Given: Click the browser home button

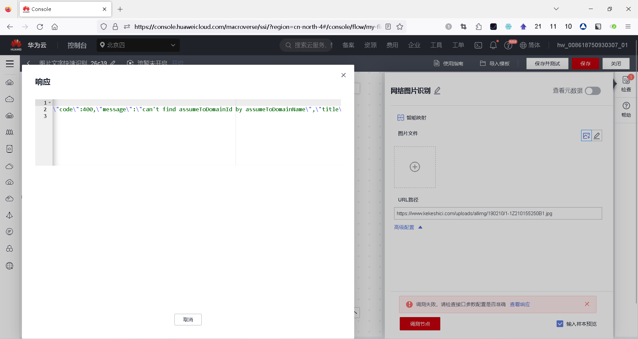Looking at the screenshot, I should 55,27.
